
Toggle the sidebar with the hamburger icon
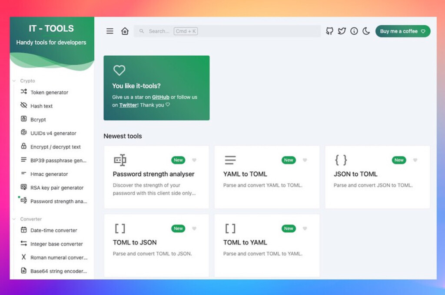click(110, 31)
